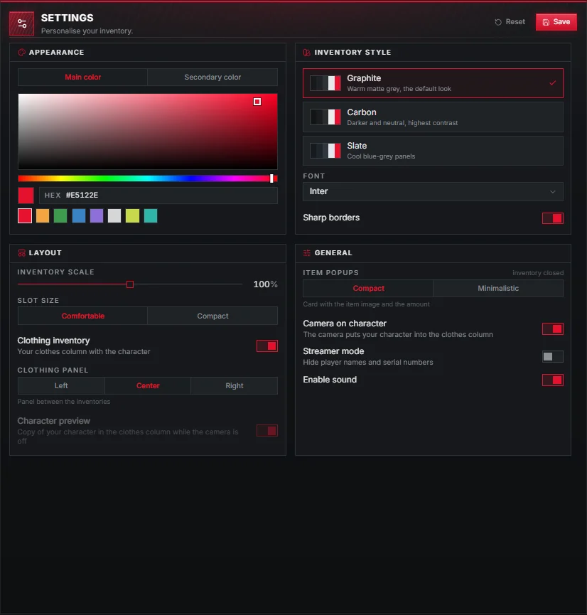This screenshot has height=615, width=587.
Task: Click the HEX color input field
Action: 158,196
